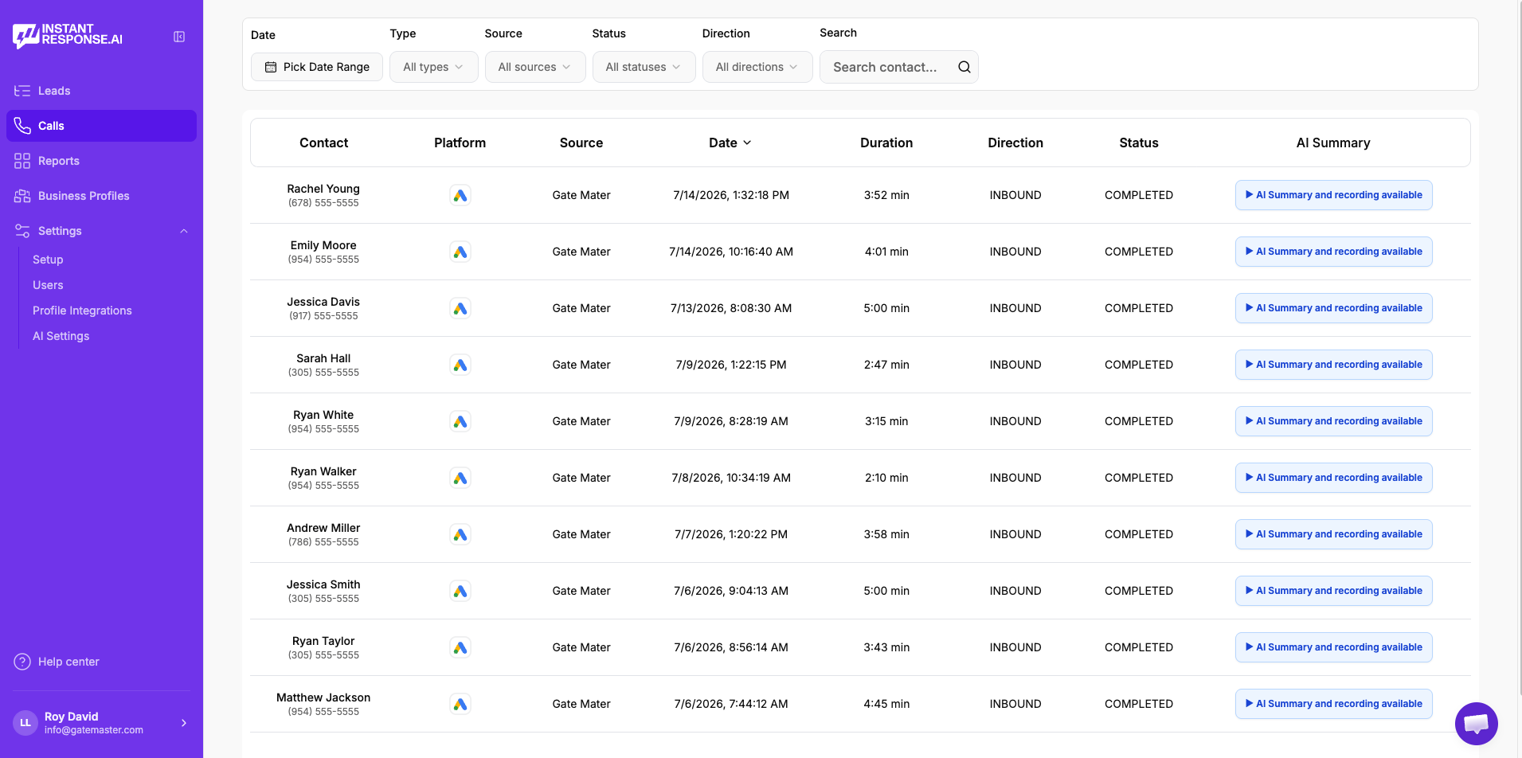Play AI summary for Sarah Hall
This screenshot has height=758, width=1522.
tap(1333, 365)
